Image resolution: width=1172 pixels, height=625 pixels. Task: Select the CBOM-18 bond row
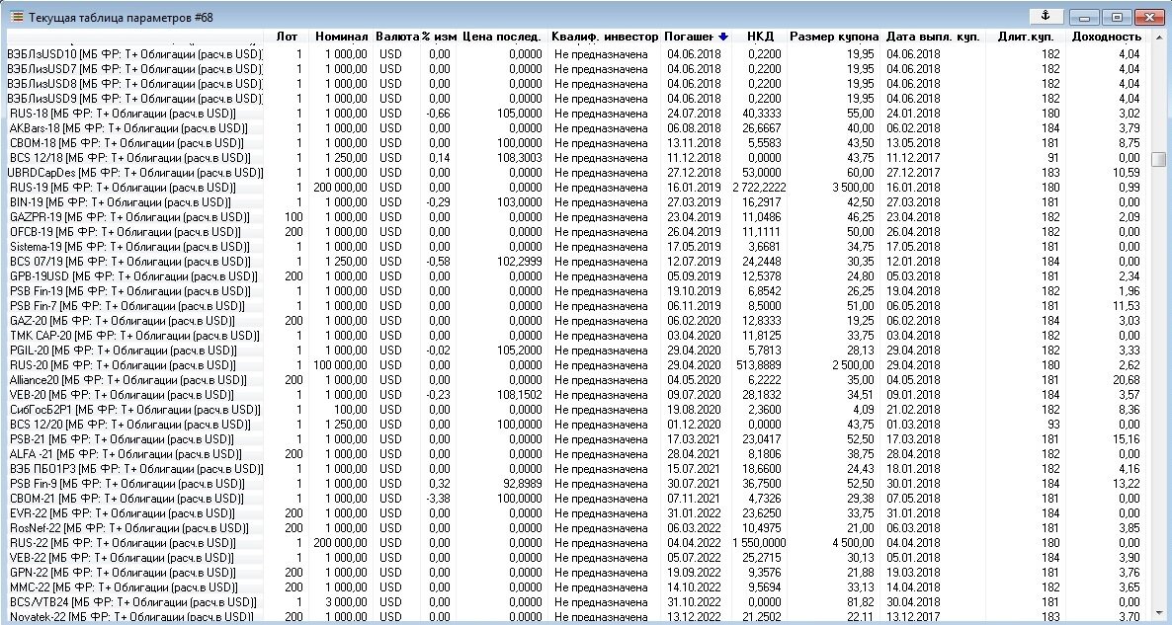coord(575,142)
